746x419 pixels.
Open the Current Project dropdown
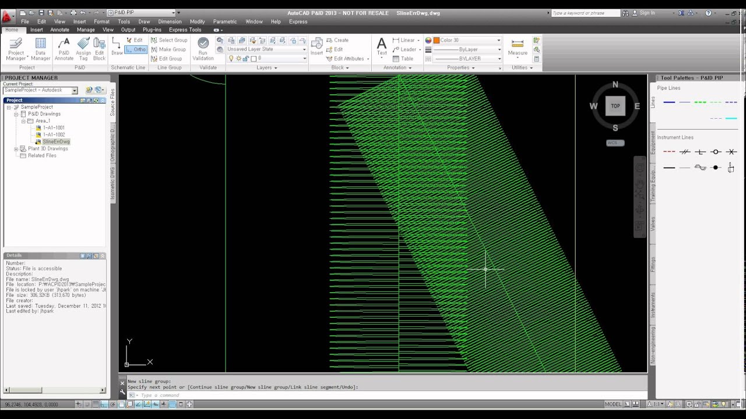tap(40, 90)
